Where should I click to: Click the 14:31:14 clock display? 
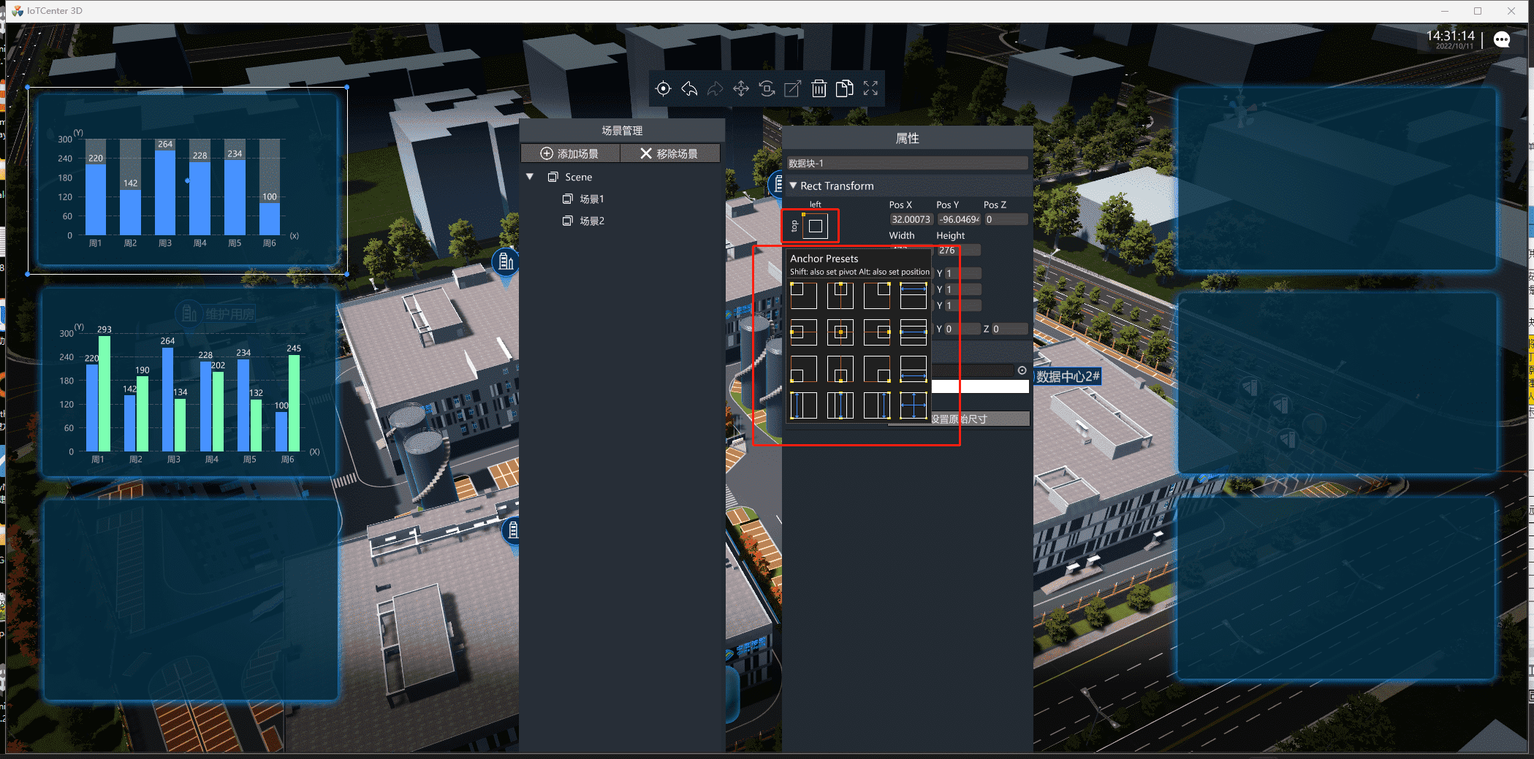point(1450,36)
